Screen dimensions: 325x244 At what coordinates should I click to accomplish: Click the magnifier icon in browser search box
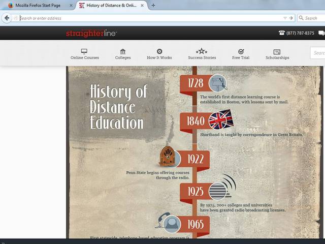point(301,18)
